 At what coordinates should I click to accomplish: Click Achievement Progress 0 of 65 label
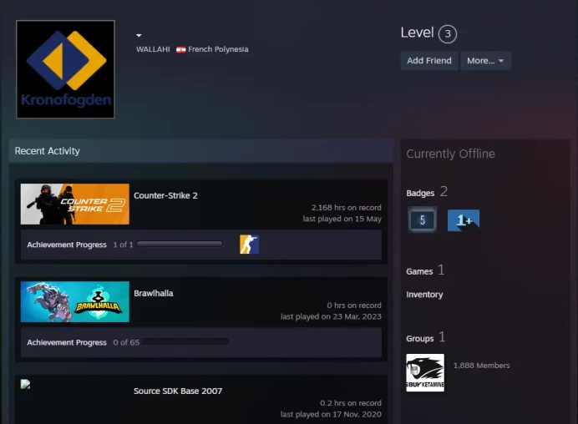click(83, 342)
